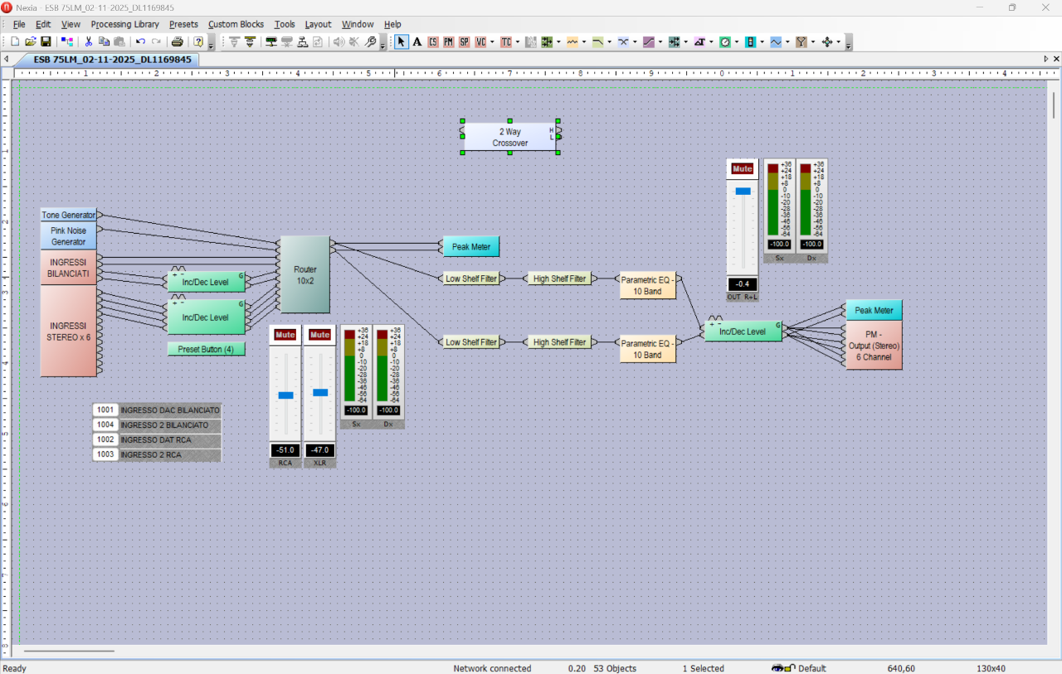Click the Open folder toolbar icon

(31, 41)
